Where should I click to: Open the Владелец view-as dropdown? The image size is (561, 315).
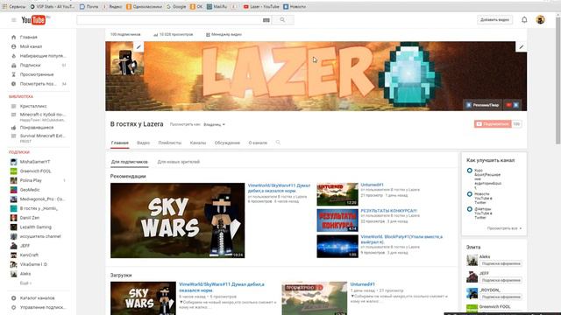point(214,124)
